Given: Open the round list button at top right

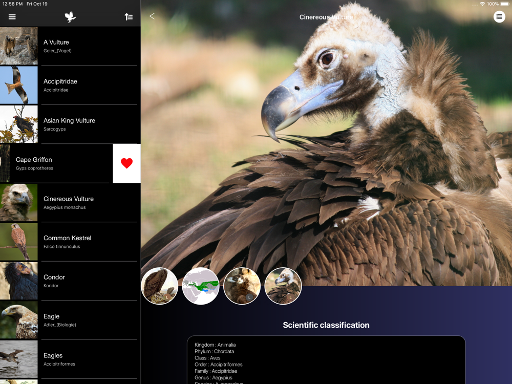Looking at the screenshot, I should coord(499,17).
